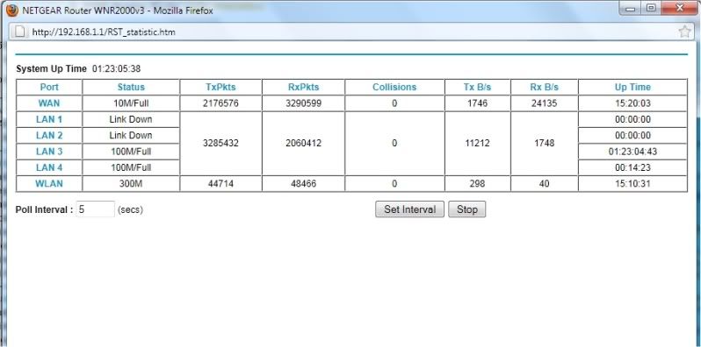Click the Collisions column header
Image resolution: width=701 pixels, height=347 pixels.
(x=394, y=87)
